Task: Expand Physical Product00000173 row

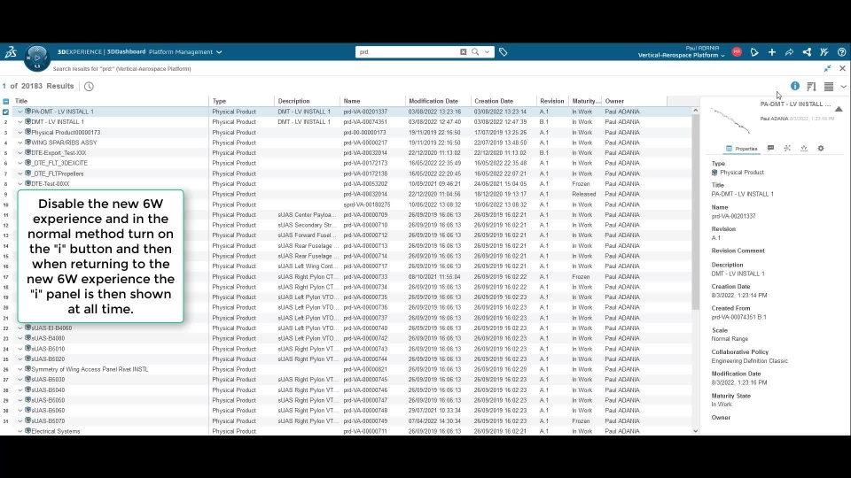Action: [x=20, y=132]
